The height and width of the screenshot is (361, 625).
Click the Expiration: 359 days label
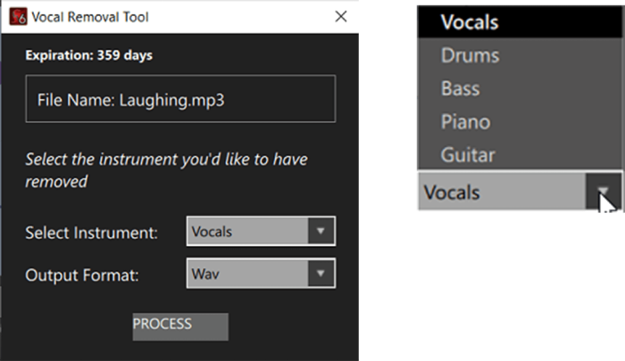tap(88, 55)
